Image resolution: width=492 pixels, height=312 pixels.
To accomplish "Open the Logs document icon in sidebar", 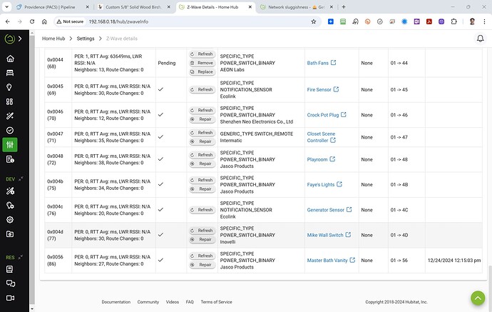I will (x=10, y=159).
